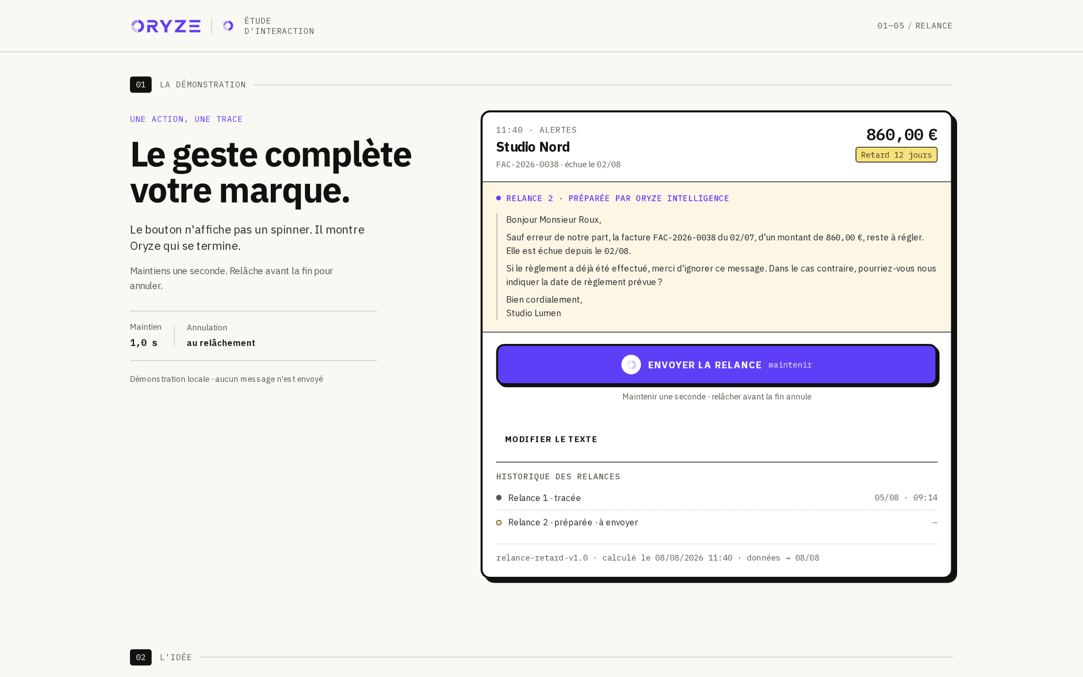Click the au relâchement value
The image size is (1083, 677).
tap(221, 343)
